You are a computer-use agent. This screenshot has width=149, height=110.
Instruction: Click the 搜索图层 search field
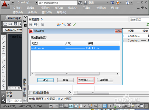pos(139,20)
